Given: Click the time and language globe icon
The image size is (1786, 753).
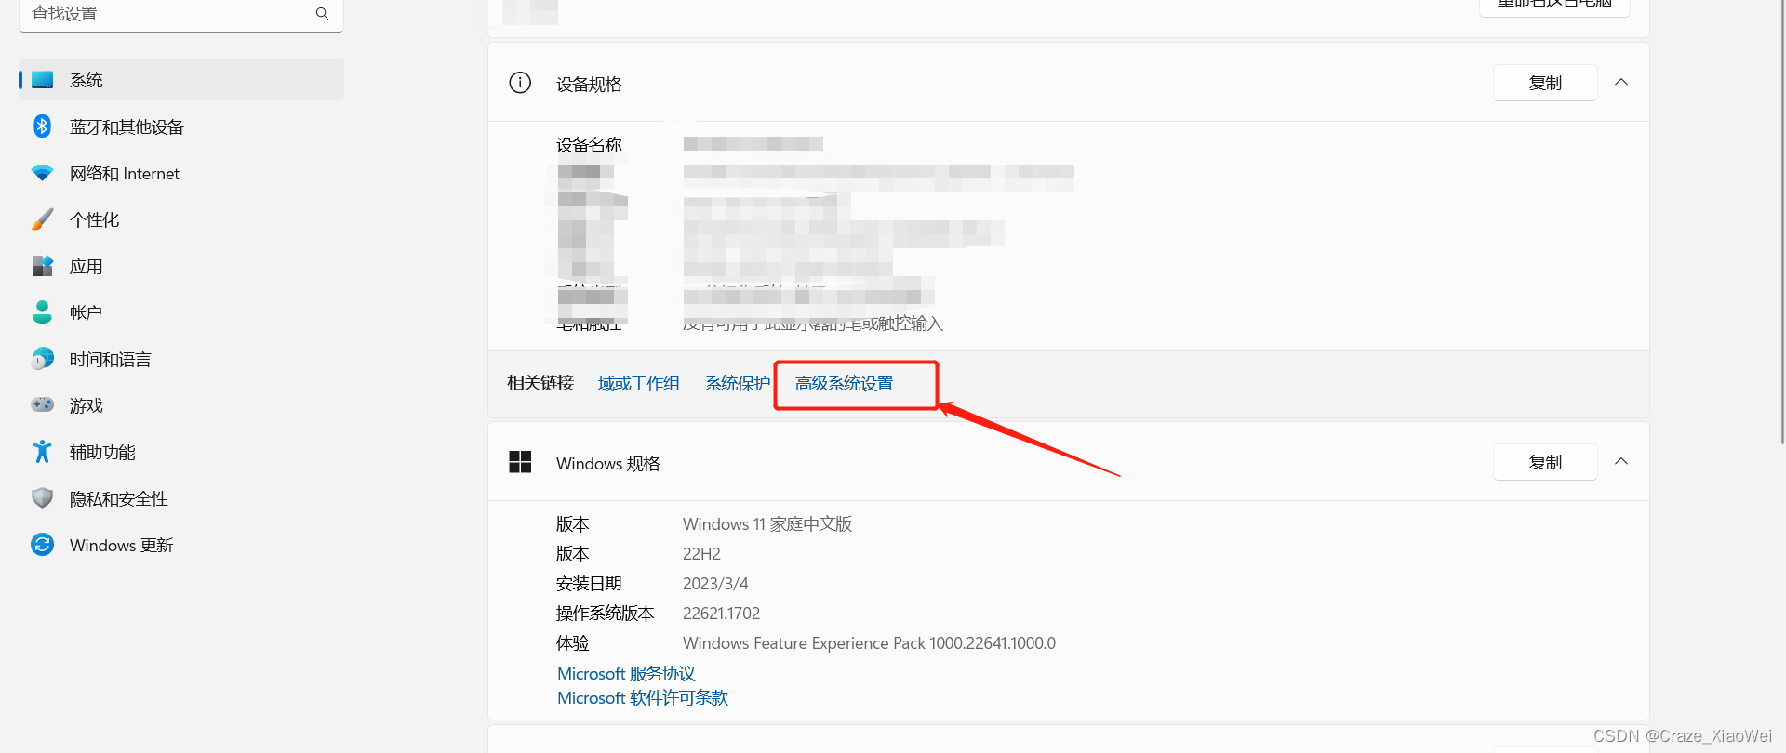Looking at the screenshot, I should pyautogui.click(x=43, y=359).
